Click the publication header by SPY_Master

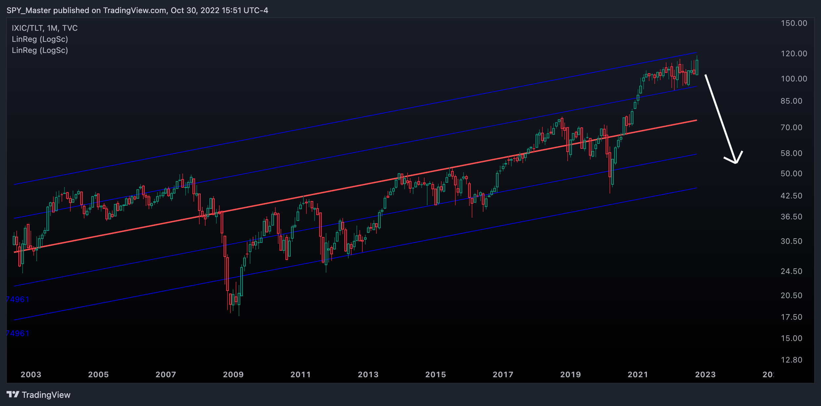point(137,10)
